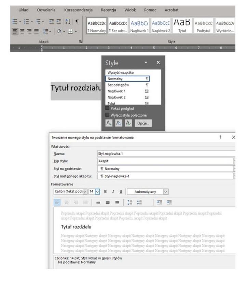This screenshot has height=283, width=246.
Task: Apply Bold in the style dialog
Action: tap(105, 192)
